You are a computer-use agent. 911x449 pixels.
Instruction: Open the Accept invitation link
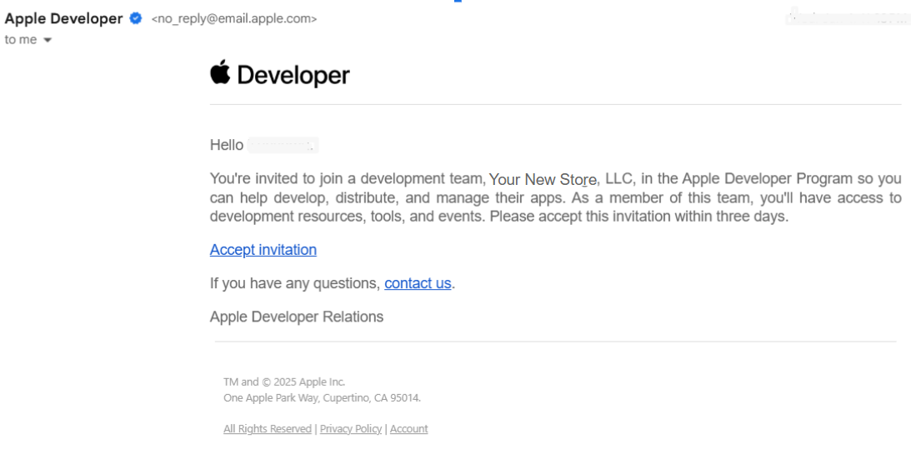click(263, 250)
